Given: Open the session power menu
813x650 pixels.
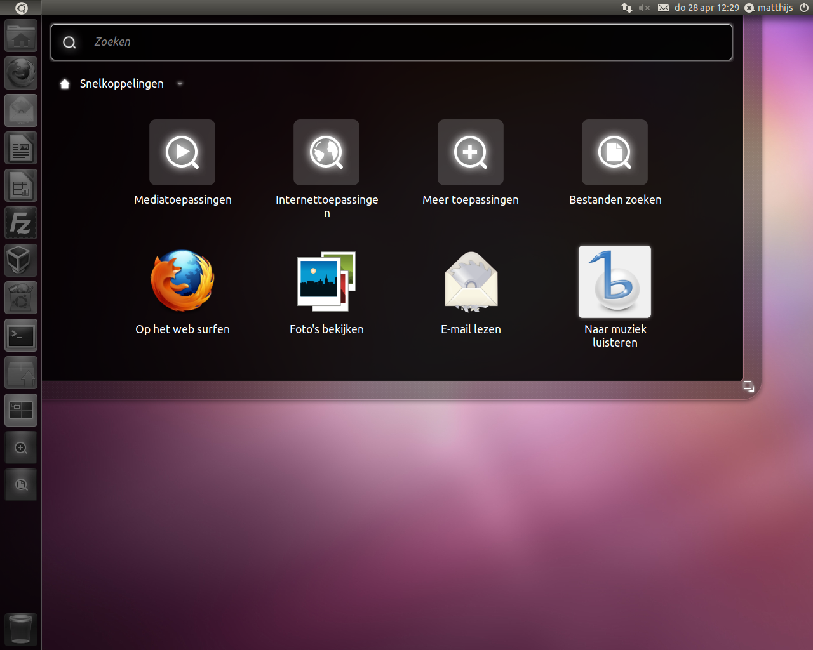Looking at the screenshot, I should point(804,8).
